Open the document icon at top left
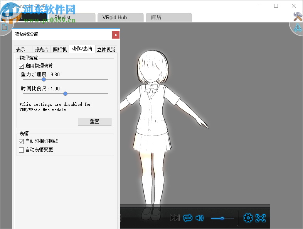The width and height of the screenshot is (303, 229). point(5,27)
